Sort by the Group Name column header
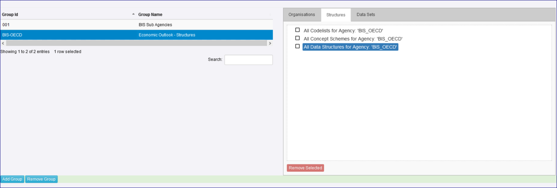 (x=150, y=15)
